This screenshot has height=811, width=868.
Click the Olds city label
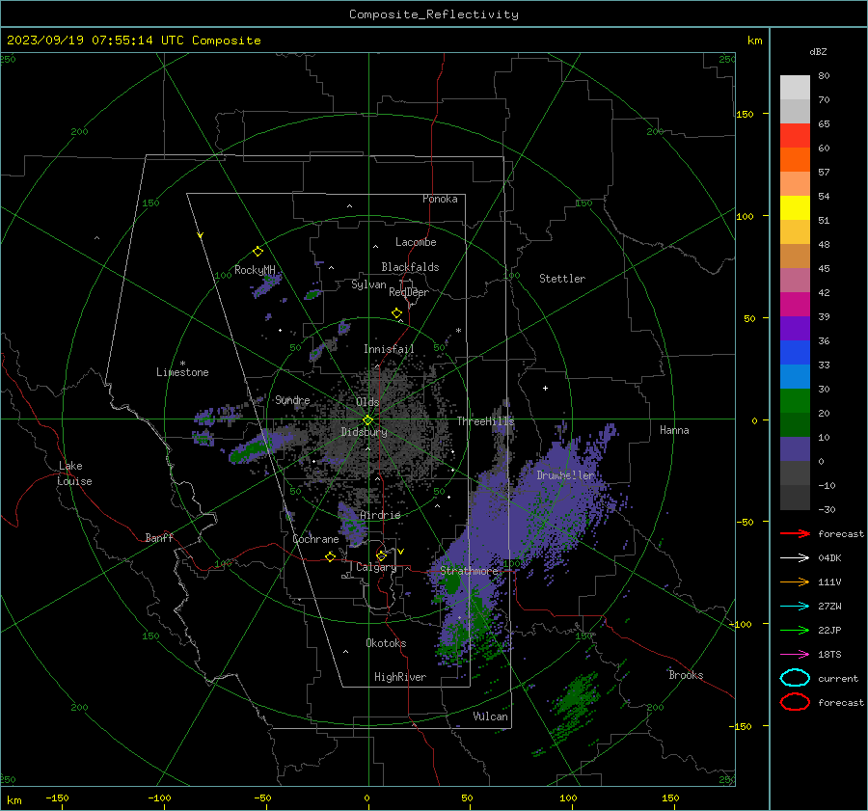click(367, 402)
